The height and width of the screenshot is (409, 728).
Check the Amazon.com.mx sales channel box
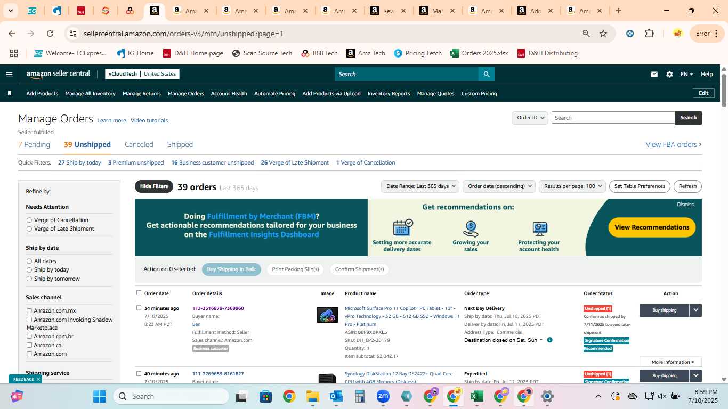click(x=29, y=310)
